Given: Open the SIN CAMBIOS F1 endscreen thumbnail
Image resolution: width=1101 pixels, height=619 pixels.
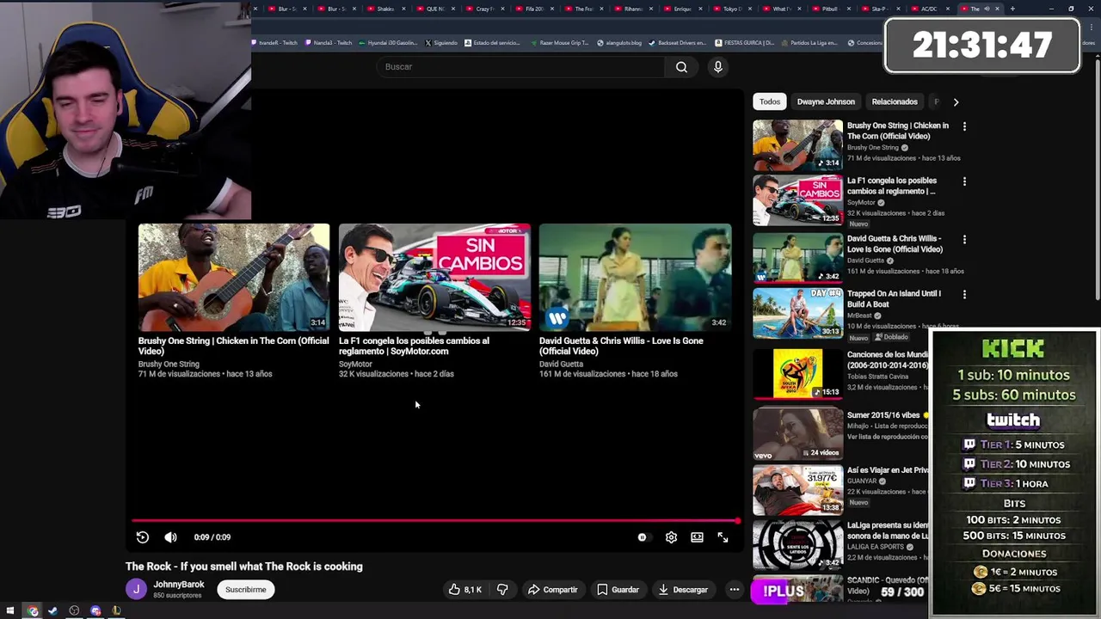Looking at the screenshot, I should click(434, 277).
